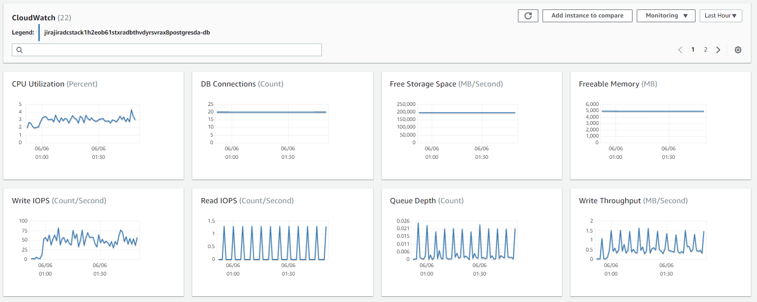The height and width of the screenshot is (302, 757).
Task: Expand the Last Hour time range dropdown
Action: (x=721, y=16)
